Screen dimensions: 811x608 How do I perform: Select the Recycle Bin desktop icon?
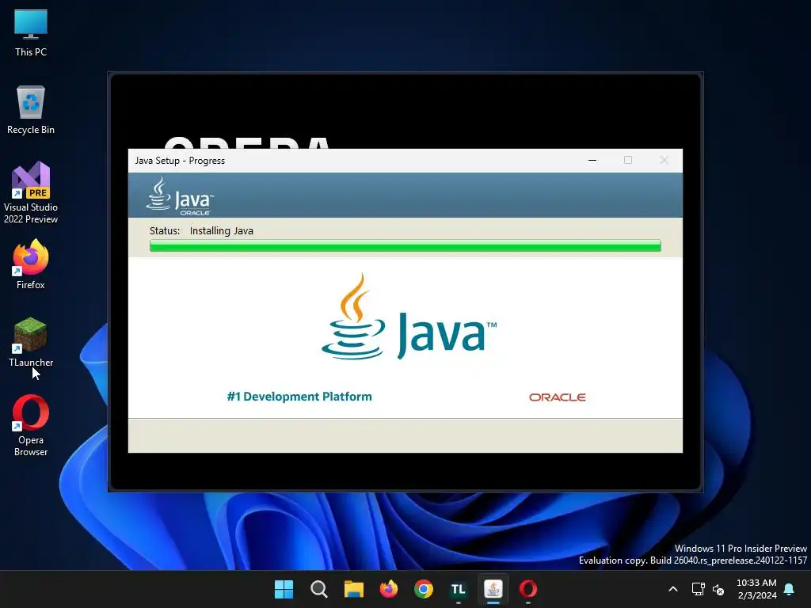tap(31, 110)
